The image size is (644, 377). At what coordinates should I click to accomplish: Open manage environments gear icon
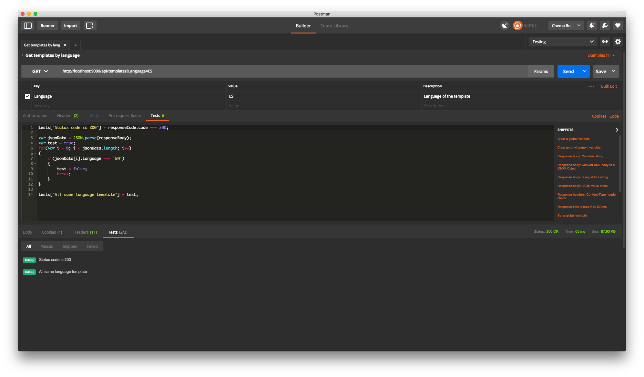(618, 42)
